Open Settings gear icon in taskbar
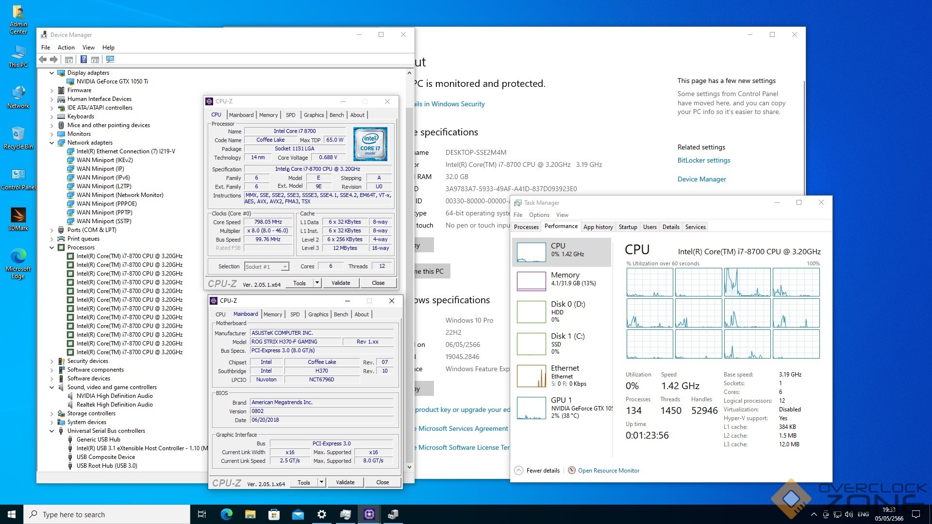The height and width of the screenshot is (524, 932). tap(321, 514)
